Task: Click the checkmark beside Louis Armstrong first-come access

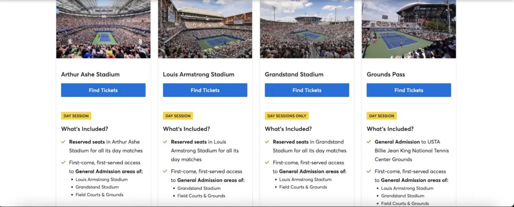Action: coord(165,171)
